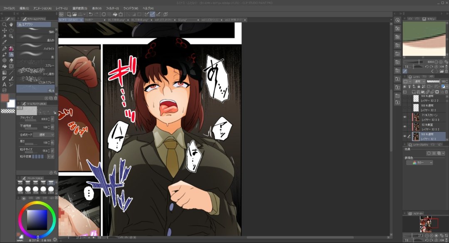Click the Scale/Rotate transform icon
The width and height of the screenshot is (449, 243).
click(121, 14)
